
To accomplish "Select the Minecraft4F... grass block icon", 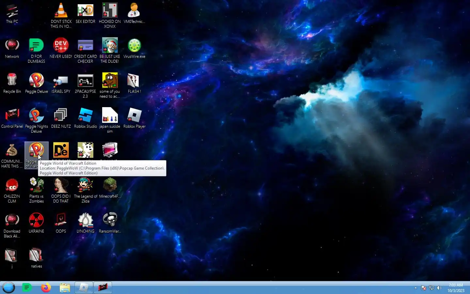I will tap(110, 185).
